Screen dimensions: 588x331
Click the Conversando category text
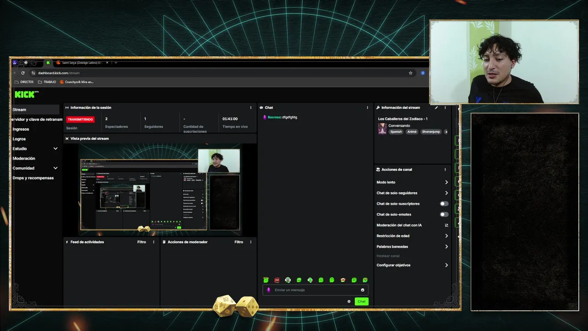pyautogui.click(x=399, y=126)
